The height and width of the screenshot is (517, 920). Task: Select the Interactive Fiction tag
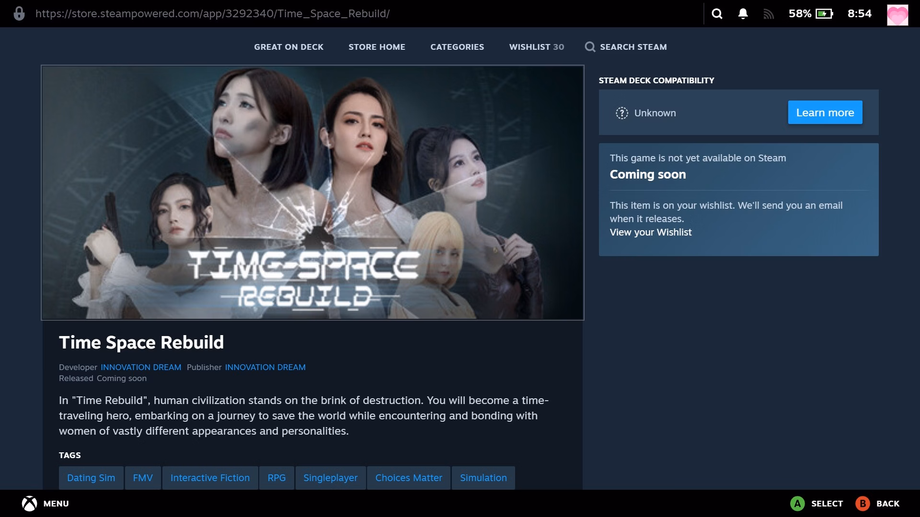[210, 478]
